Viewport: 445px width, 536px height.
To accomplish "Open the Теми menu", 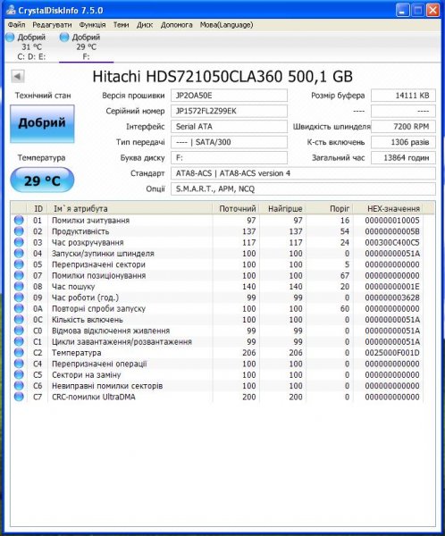I will click(122, 25).
